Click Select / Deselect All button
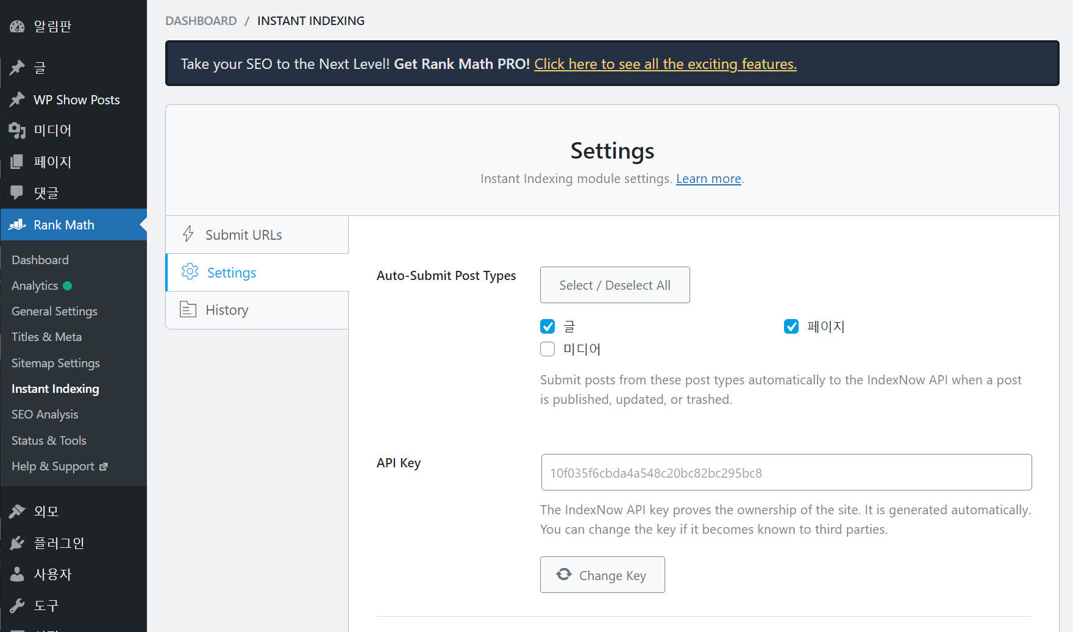This screenshot has width=1073, height=632. pos(615,285)
